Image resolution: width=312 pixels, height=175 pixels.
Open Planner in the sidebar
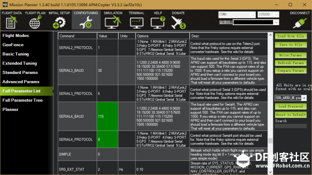point(10,109)
